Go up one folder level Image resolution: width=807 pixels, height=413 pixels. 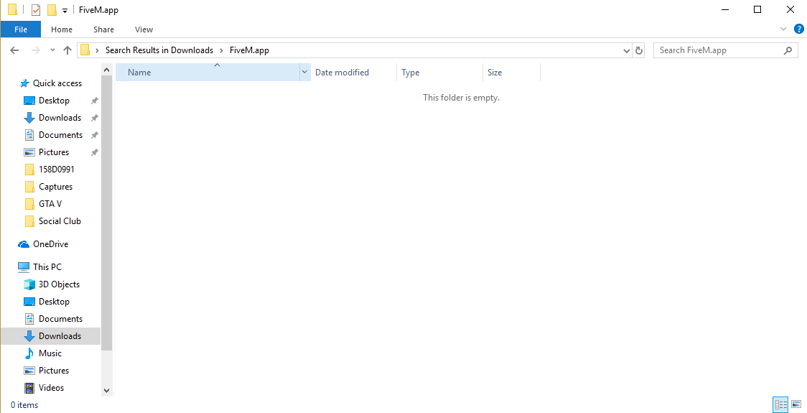point(67,50)
